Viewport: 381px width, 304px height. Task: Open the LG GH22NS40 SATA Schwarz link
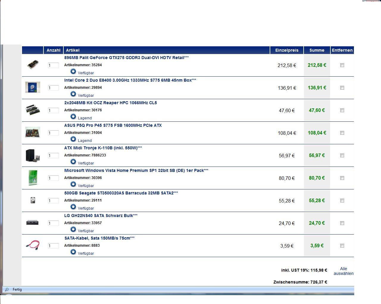click(x=101, y=216)
